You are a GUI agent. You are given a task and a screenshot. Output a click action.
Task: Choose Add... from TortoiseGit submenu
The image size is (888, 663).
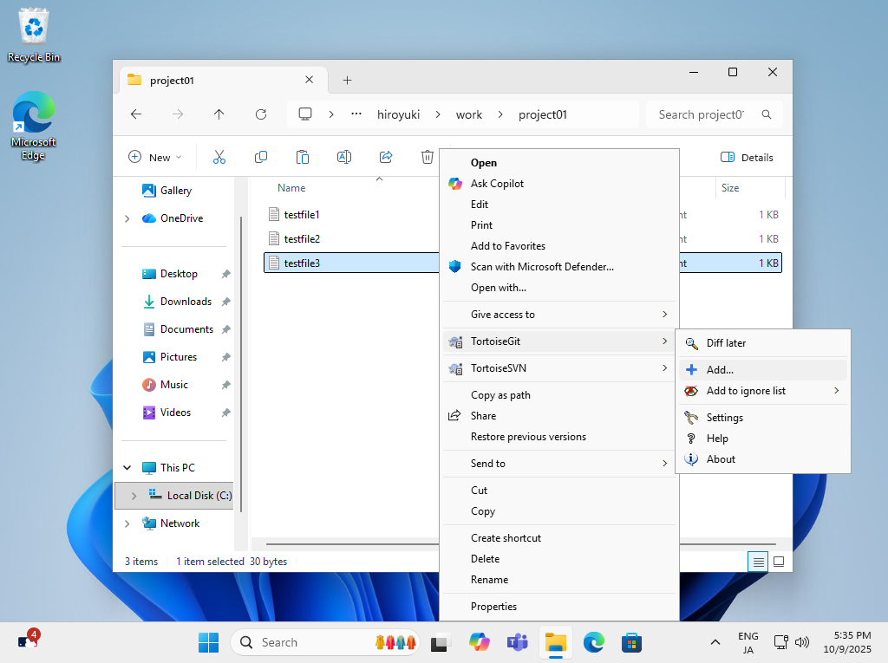720,370
